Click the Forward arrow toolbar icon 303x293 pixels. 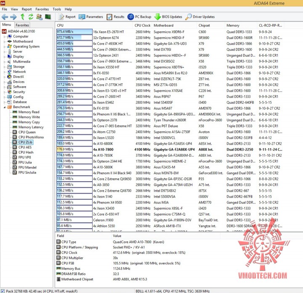13,17
